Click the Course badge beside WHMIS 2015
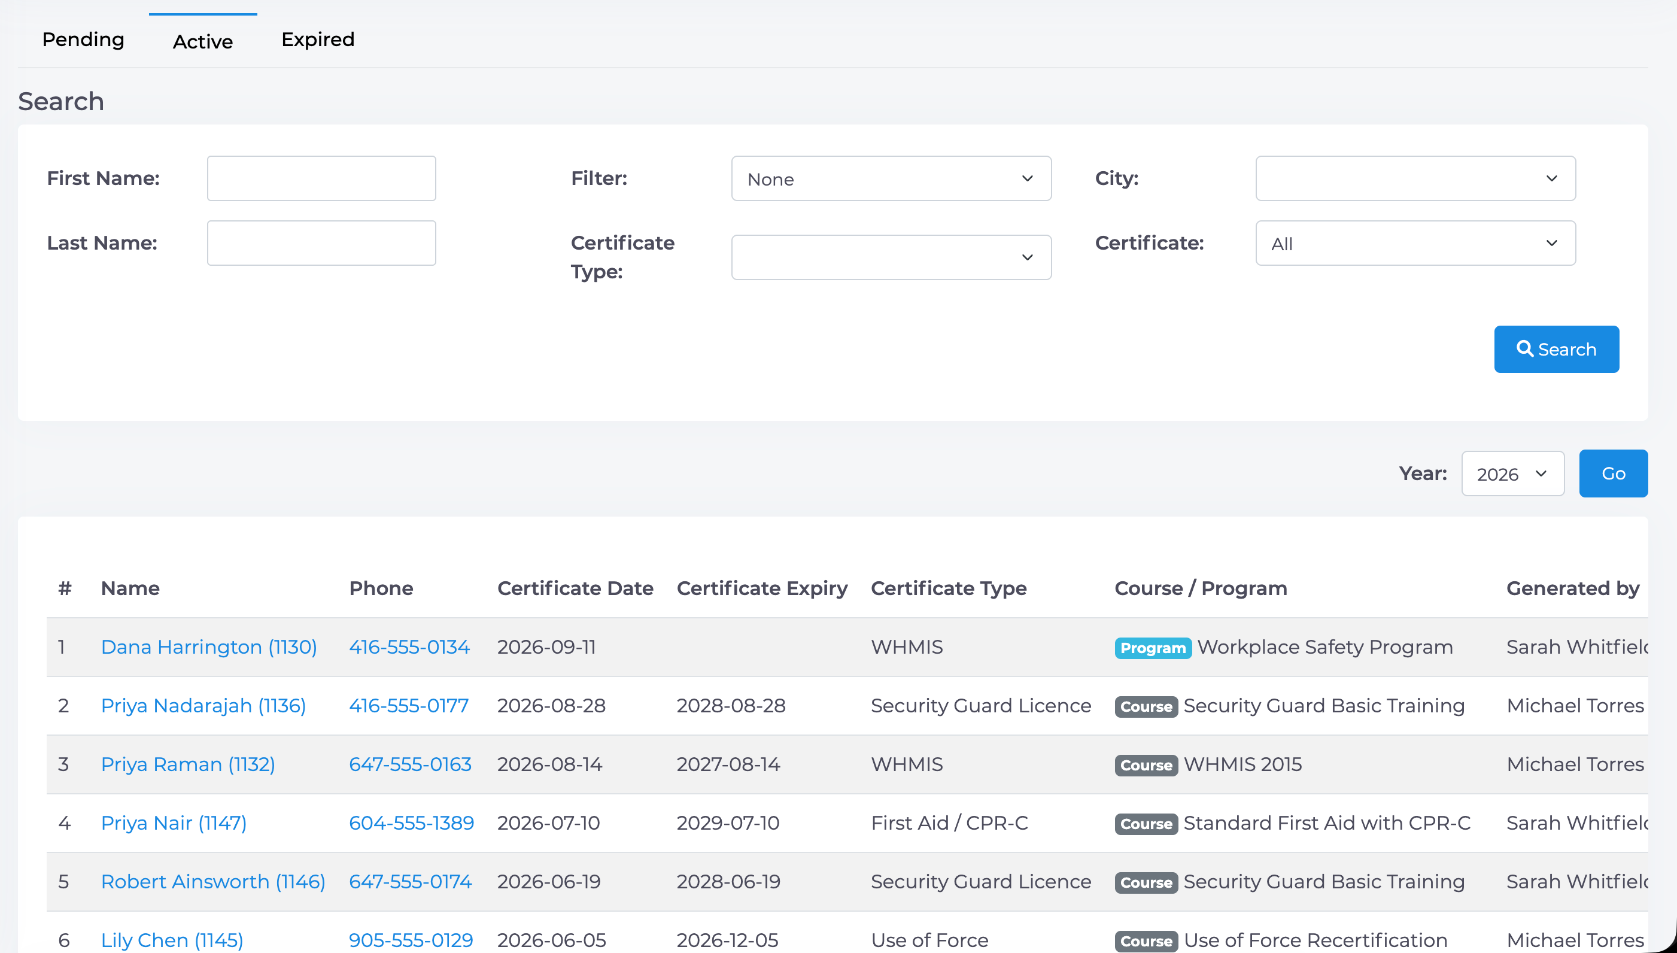Image resolution: width=1677 pixels, height=953 pixels. (1146, 765)
